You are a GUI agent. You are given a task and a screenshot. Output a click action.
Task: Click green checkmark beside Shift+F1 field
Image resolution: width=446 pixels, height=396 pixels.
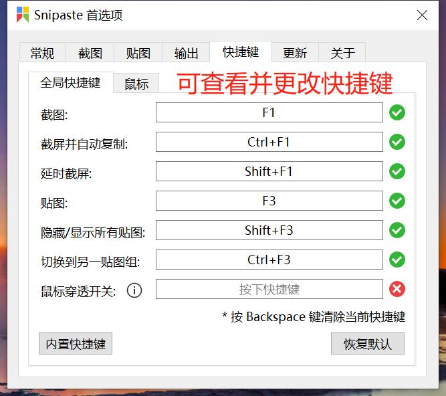pos(397,171)
